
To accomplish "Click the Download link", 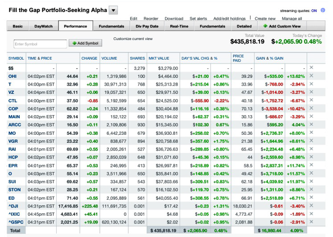I will point(174,19).
